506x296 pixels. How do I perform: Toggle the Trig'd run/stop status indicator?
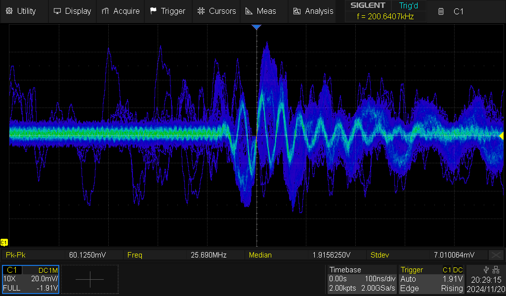click(408, 5)
